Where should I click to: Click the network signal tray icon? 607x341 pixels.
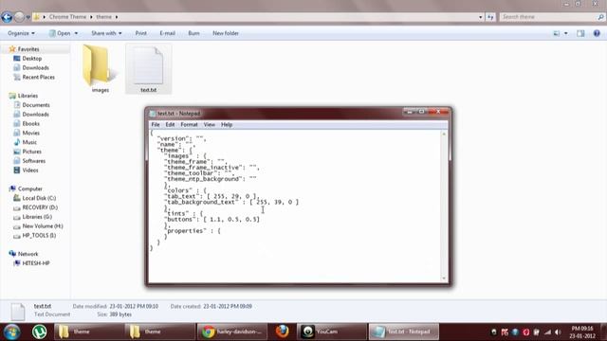(547, 332)
